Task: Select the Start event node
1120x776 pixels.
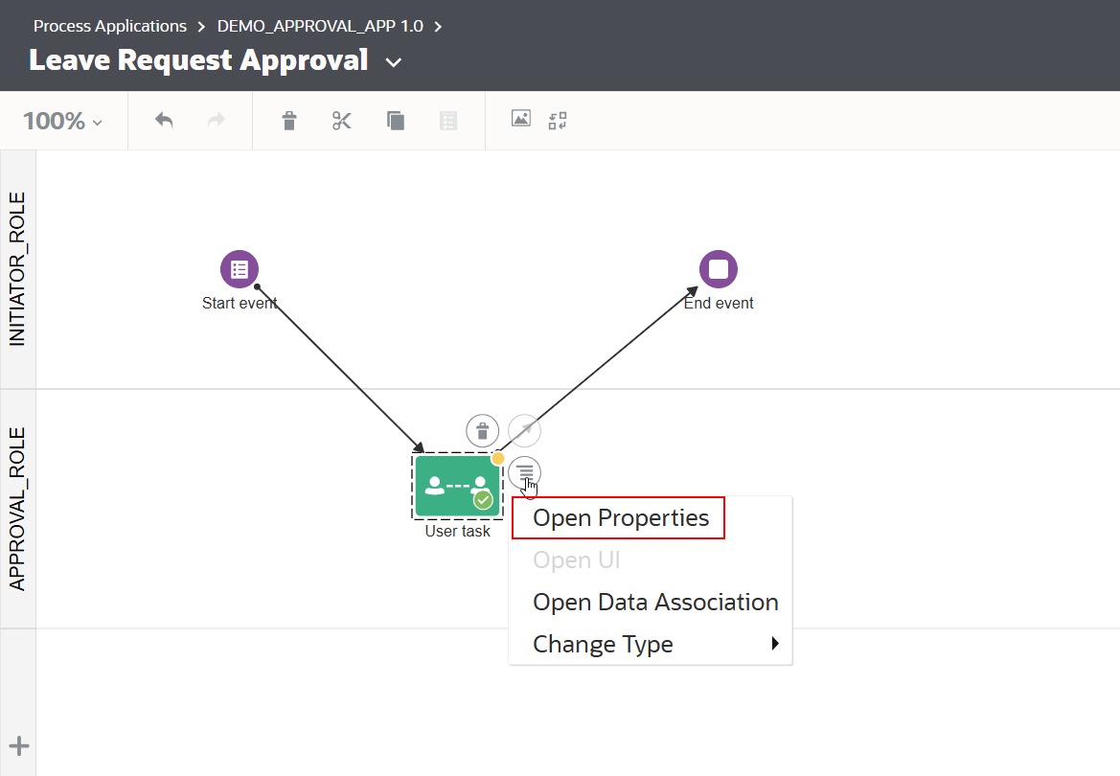Action: (x=240, y=269)
